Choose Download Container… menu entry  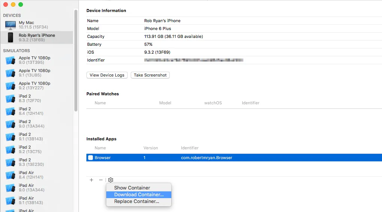[x=139, y=194]
